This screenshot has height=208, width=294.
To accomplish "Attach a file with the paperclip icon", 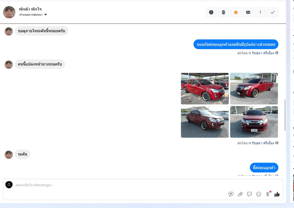I will (x=240, y=194).
